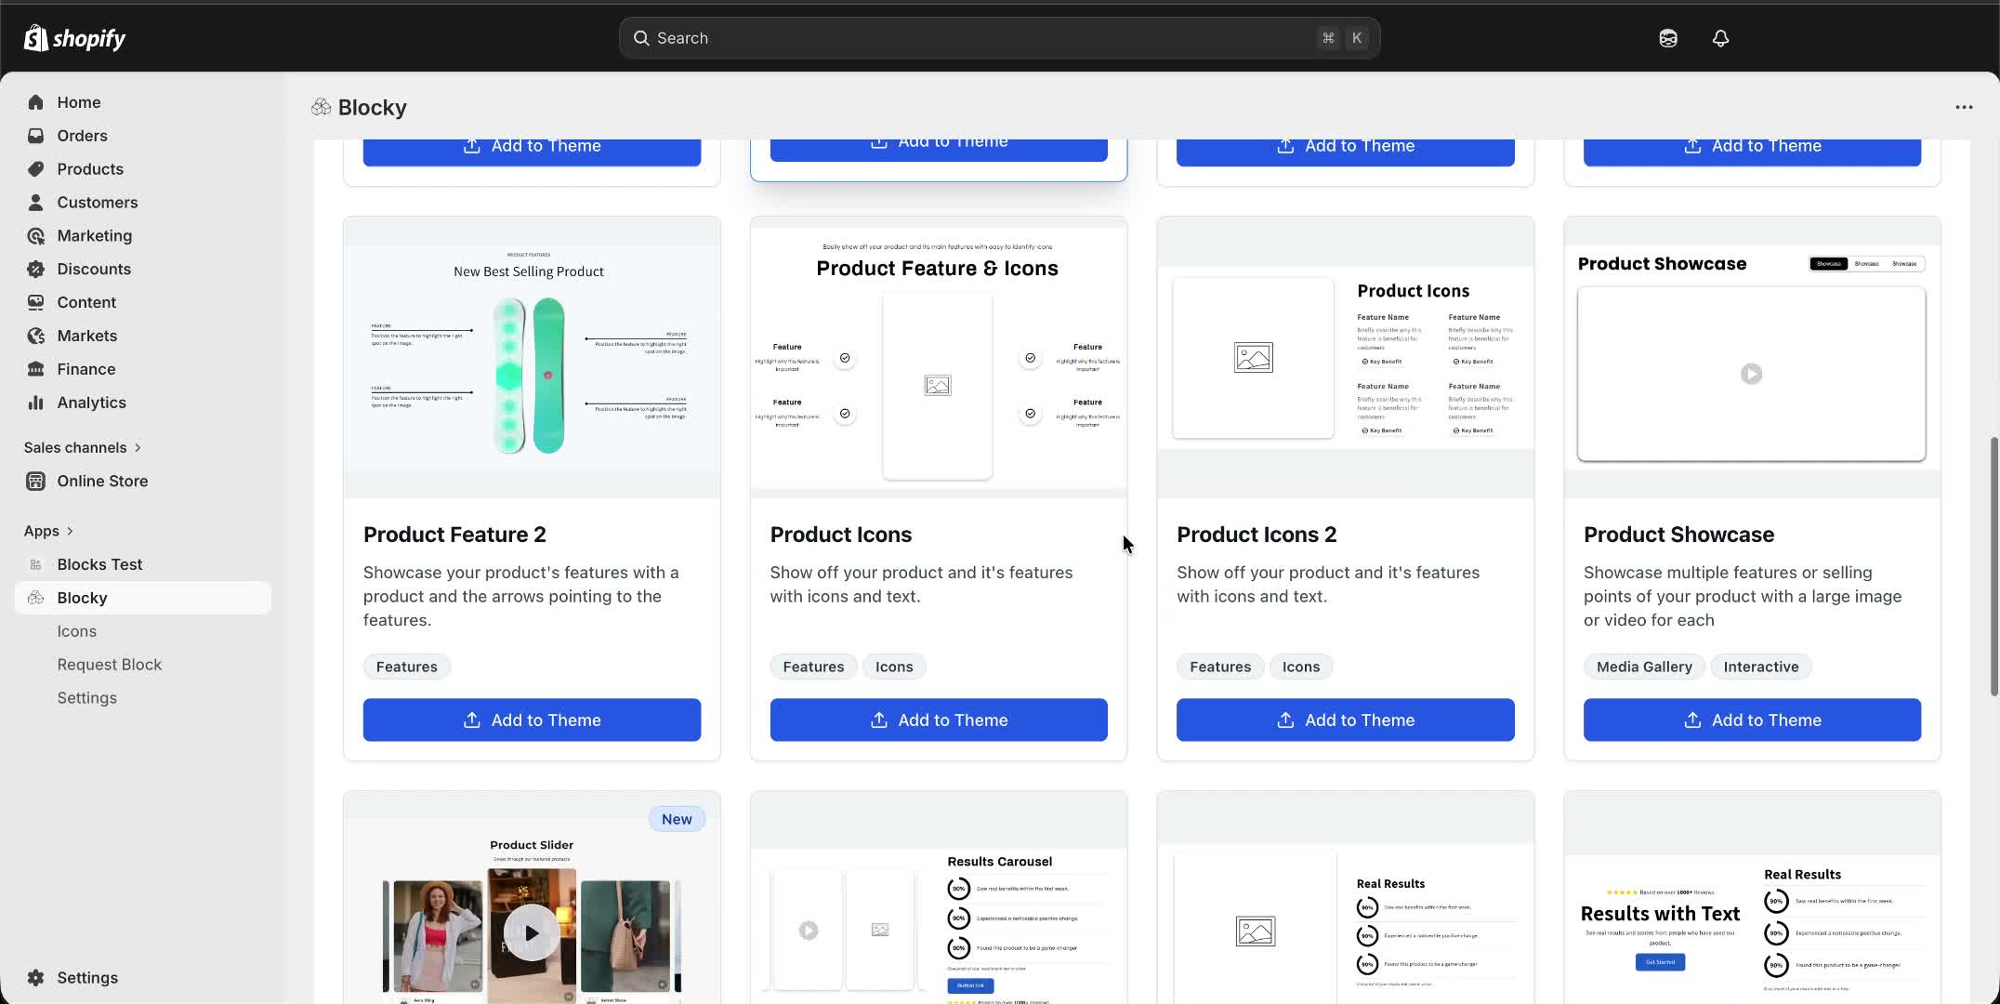This screenshot has width=2000, height=1004.
Task: Open the notifications bell
Action: [1720, 38]
